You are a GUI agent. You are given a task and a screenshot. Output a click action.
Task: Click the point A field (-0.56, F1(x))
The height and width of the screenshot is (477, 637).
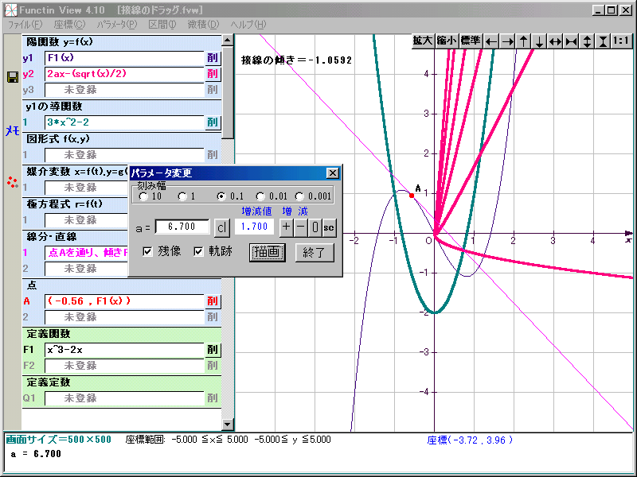click(x=124, y=301)
